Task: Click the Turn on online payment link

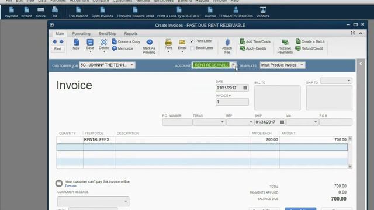Action: pyautogui.click(x=71, y=186)
